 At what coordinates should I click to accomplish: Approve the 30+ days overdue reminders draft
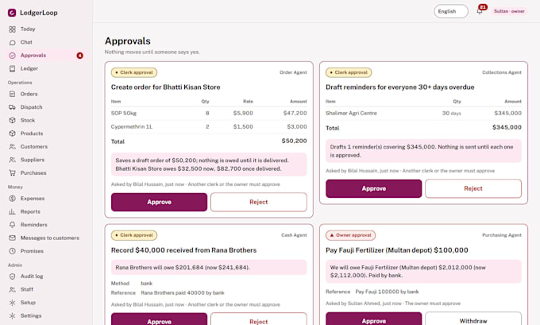374,188
